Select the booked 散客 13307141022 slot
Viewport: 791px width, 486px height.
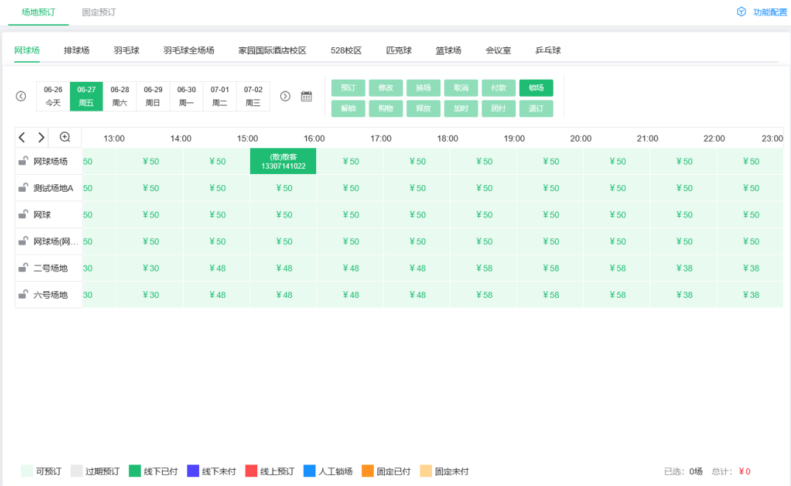(282, 161)
